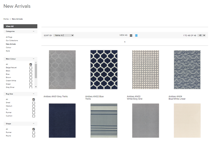Collapse the Main Colour filter section
Screen dimensions: 213x148
pos(33,58)
